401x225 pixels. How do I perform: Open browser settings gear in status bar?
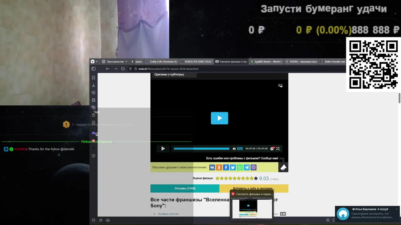click(93, 220)
